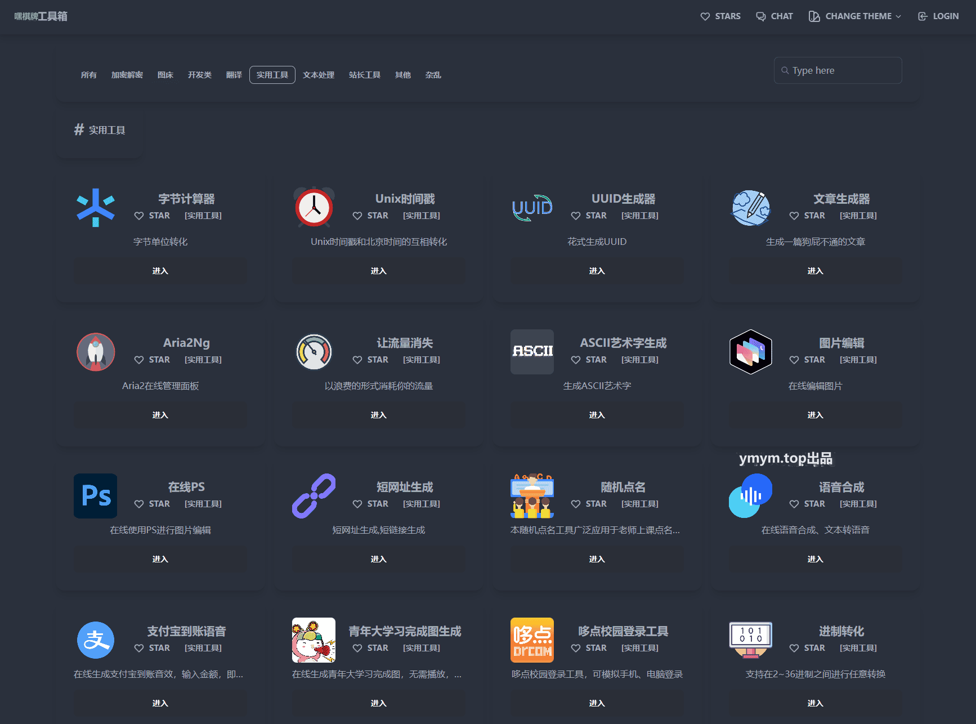
Task: Click the 哆点校园登录工具 Drcom icon
Action: click(532, 640)
